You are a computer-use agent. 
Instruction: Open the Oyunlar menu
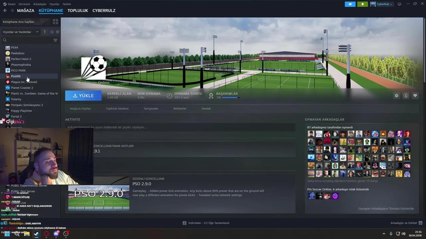point(54,4)
